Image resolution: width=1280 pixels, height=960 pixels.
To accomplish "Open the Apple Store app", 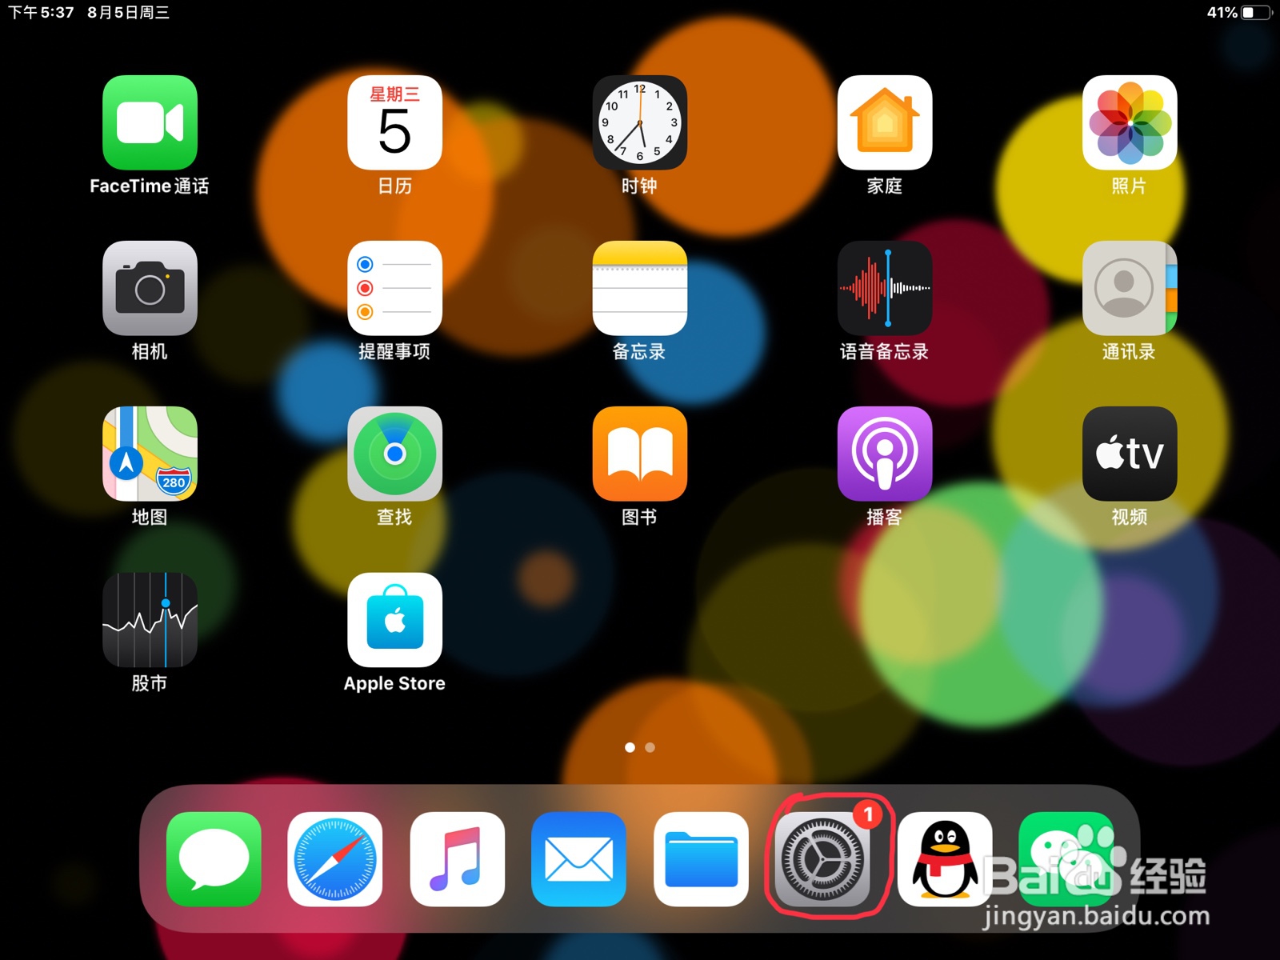I will (394, 620).
